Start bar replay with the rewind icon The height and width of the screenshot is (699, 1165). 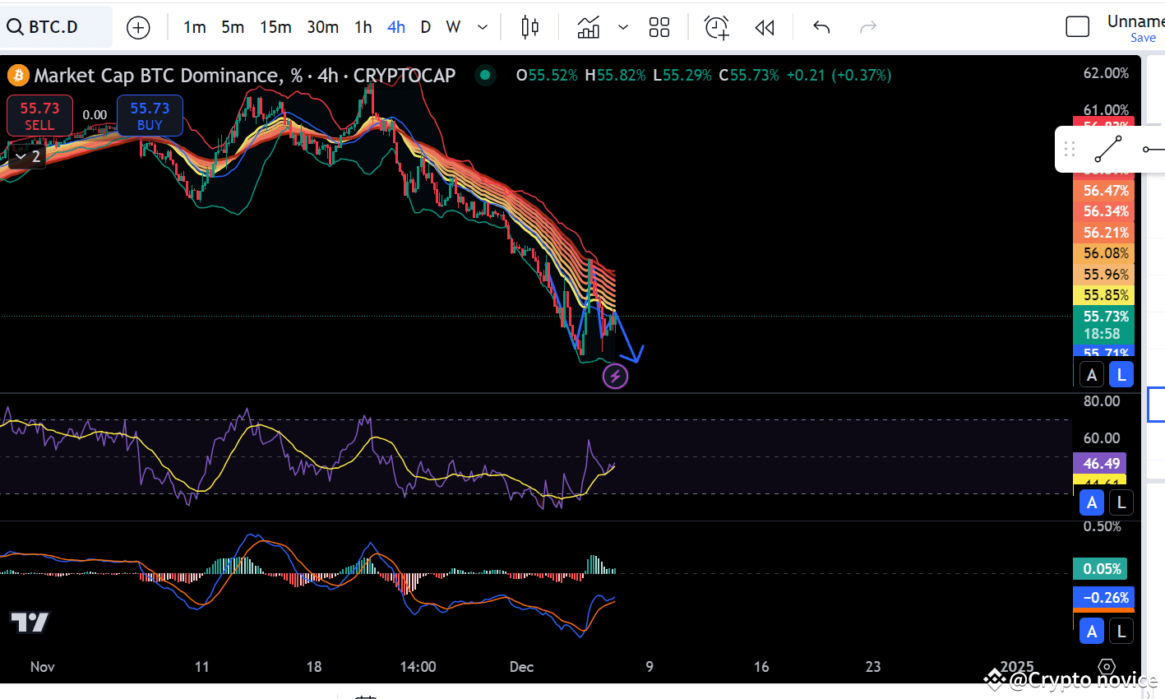click(x=765, y=27)
